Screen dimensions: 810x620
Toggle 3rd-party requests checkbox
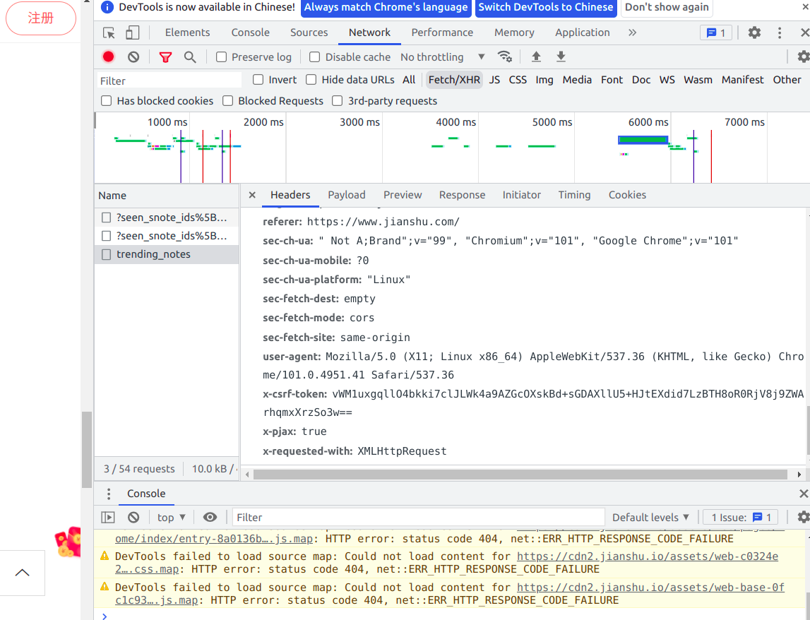tap(338, 101)
